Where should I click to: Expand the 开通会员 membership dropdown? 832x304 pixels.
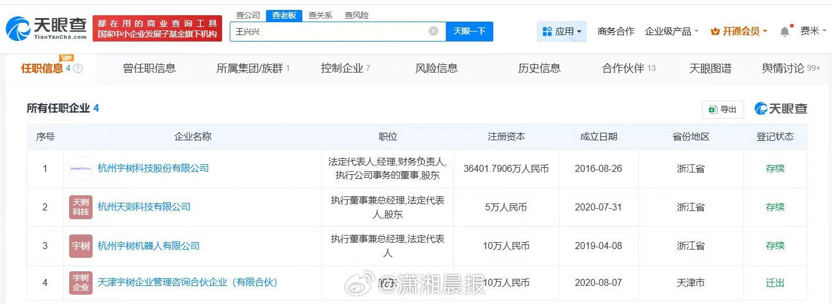pyautogui.click(x=739, y=32)
